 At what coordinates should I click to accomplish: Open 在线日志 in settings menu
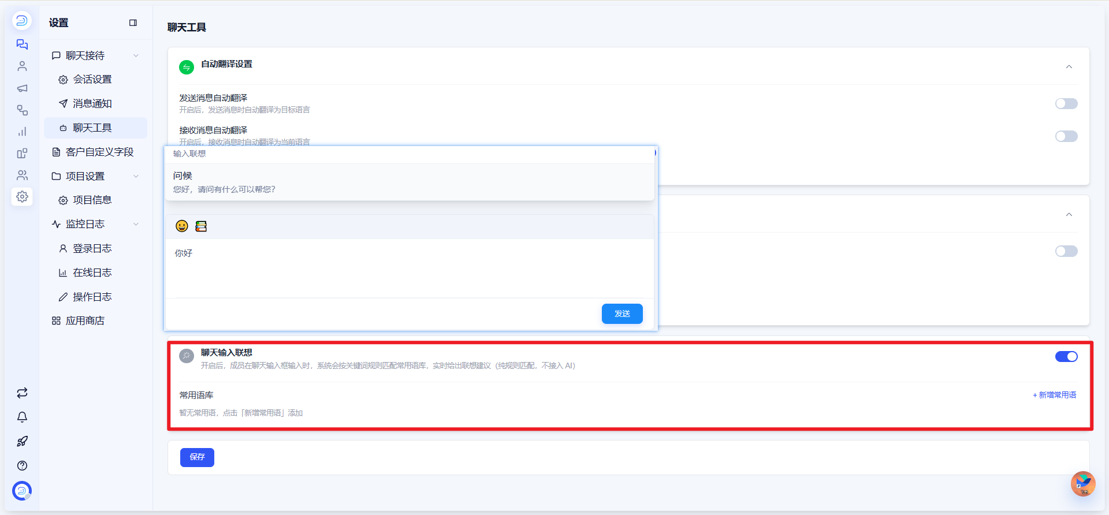tap(95, 273)
